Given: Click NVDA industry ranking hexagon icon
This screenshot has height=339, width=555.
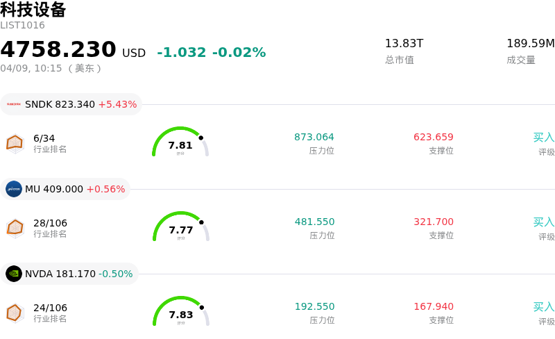Looking at the screenshot, I should 15,312.
